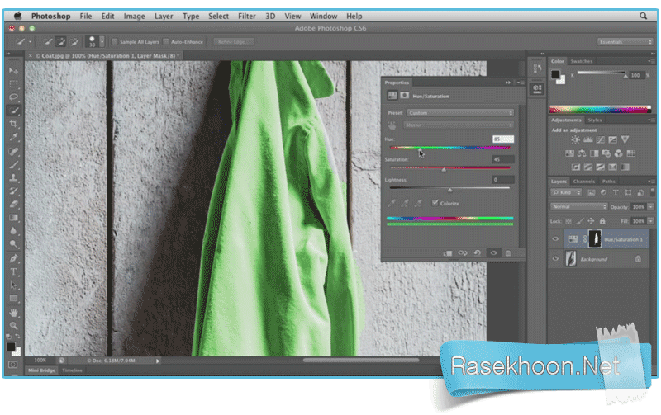Select the History Brush tool

tap(13, 191)
